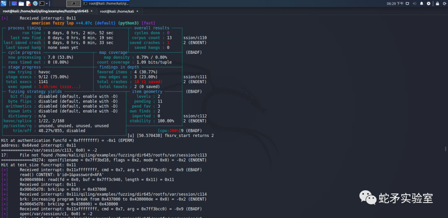Click 'total tmouts : 2 (0 saved)'
The width and height of the screenshot is (448, 218).
pos(129,86)
